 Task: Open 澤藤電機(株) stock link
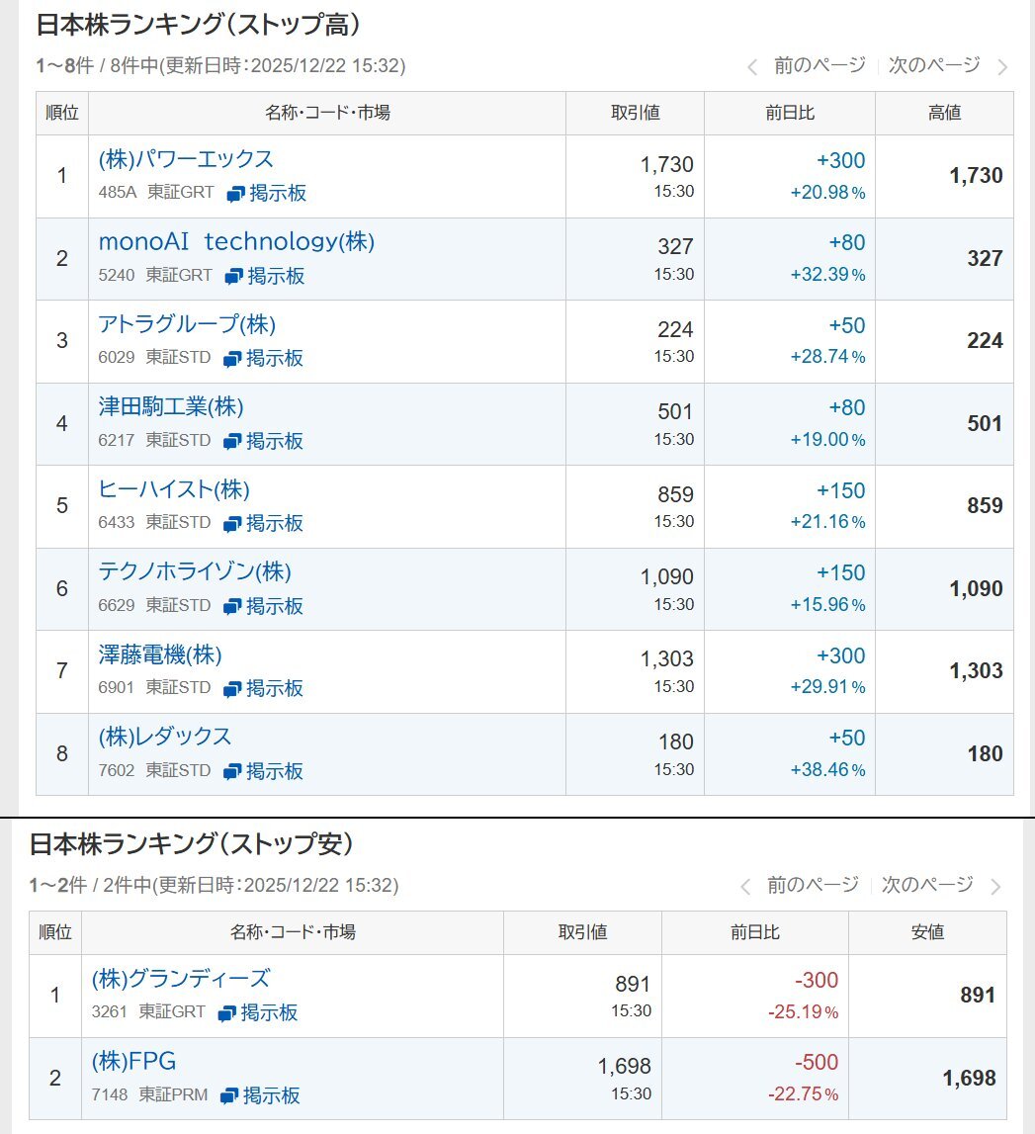pos(160,654)
